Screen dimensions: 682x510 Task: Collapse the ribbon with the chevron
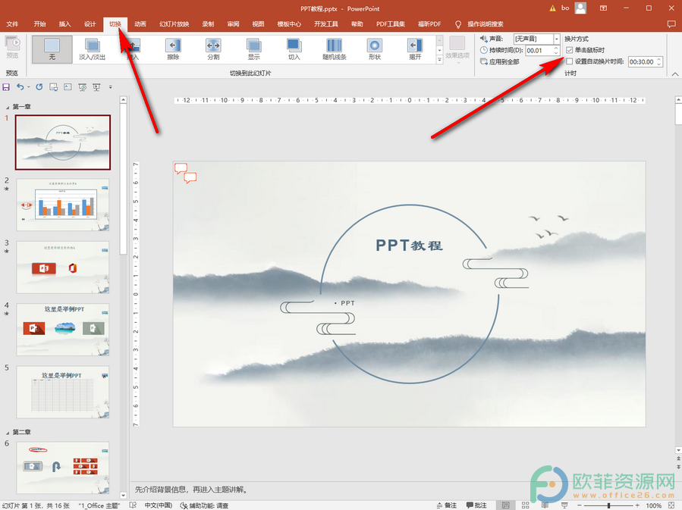tap(675, 74)
